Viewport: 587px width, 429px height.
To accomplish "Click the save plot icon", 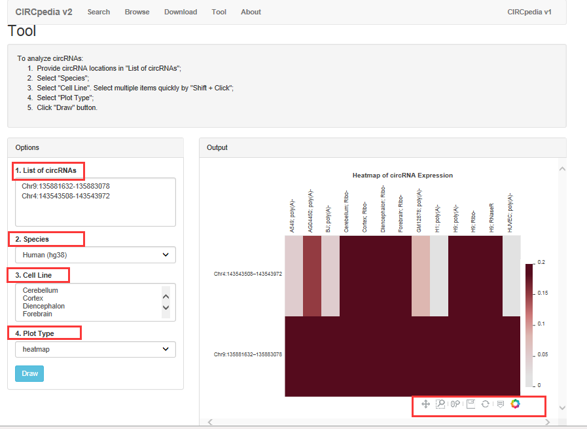I will point(471,404).
